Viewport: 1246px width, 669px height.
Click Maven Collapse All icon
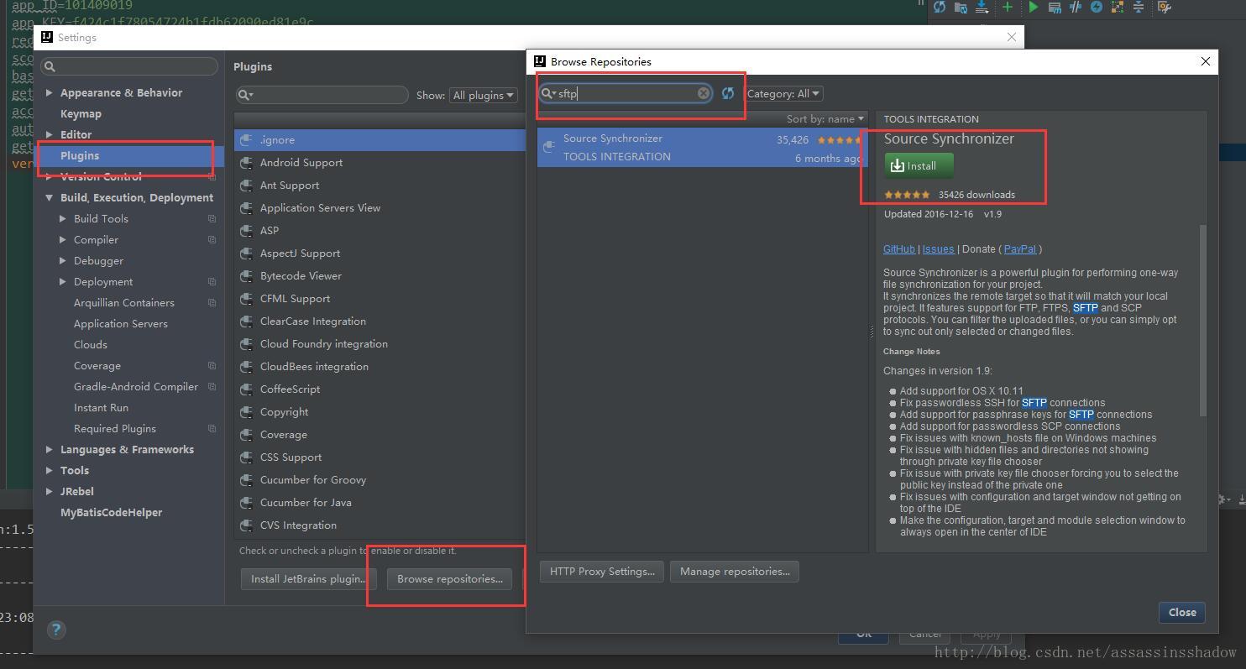coord(1139,8)
